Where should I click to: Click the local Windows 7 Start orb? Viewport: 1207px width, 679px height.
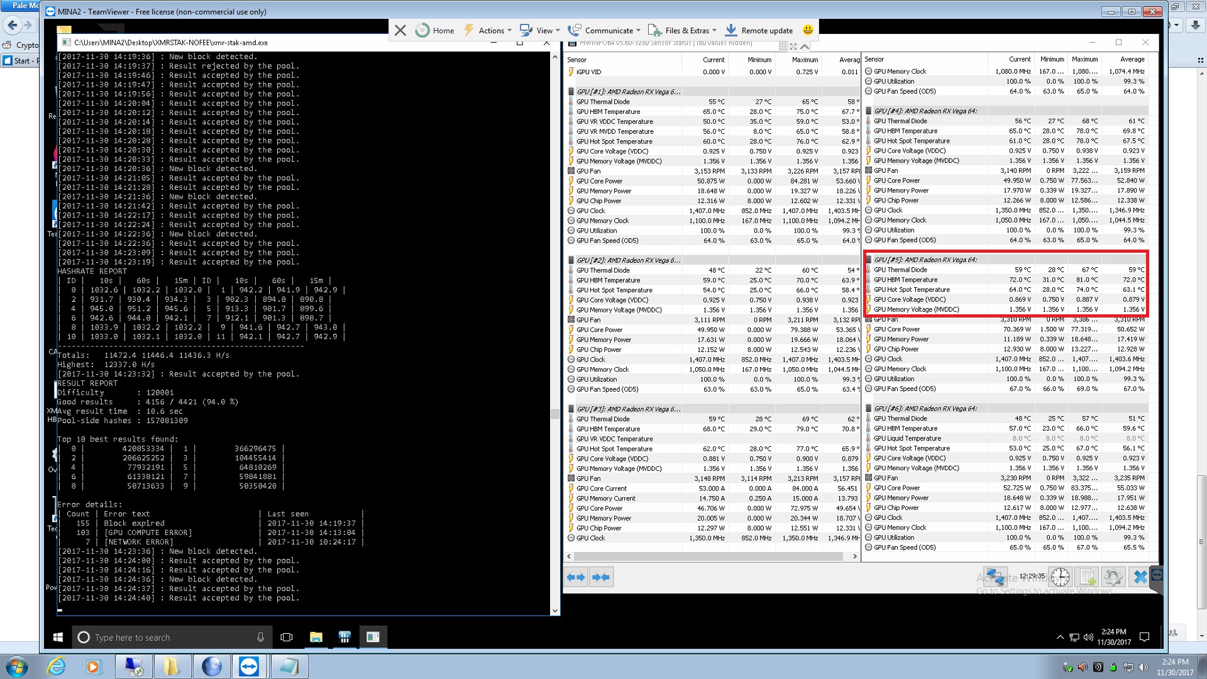coord(17,666)
